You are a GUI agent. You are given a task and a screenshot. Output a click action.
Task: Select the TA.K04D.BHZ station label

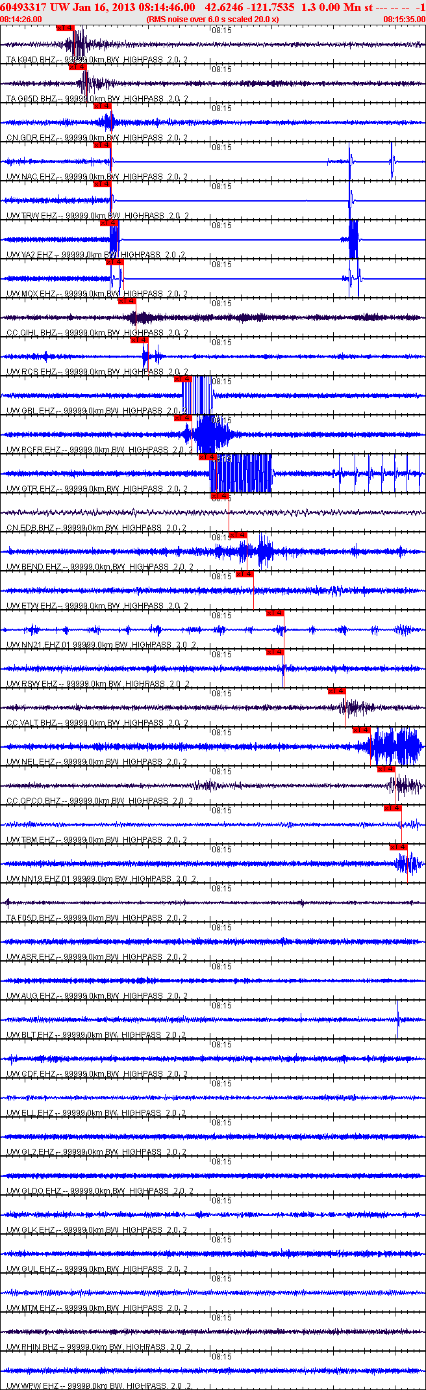coord(97,60)
